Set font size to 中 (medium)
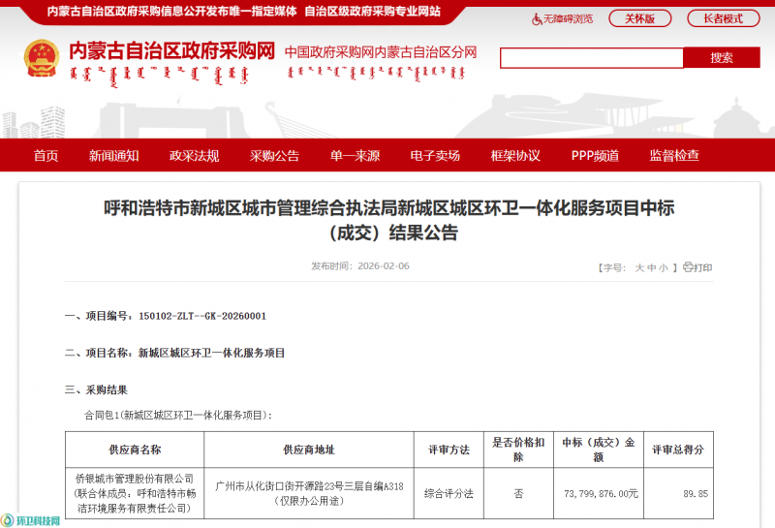 pyautogui.click(x=651, y=268)
